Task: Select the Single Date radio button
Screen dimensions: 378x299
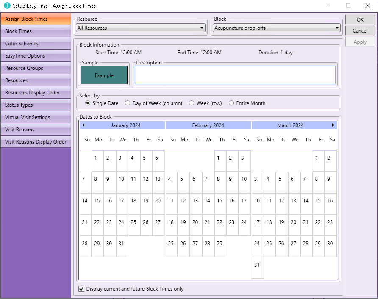Action: (x=88, y=103)
